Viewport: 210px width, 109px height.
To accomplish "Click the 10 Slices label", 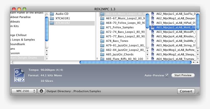I will tap(47, 81).
